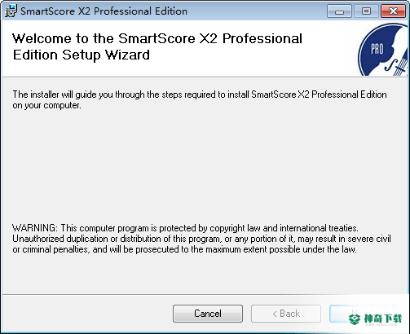Click the disabled Back button
This screenshot has width=410, height=334.
[286, 314]
